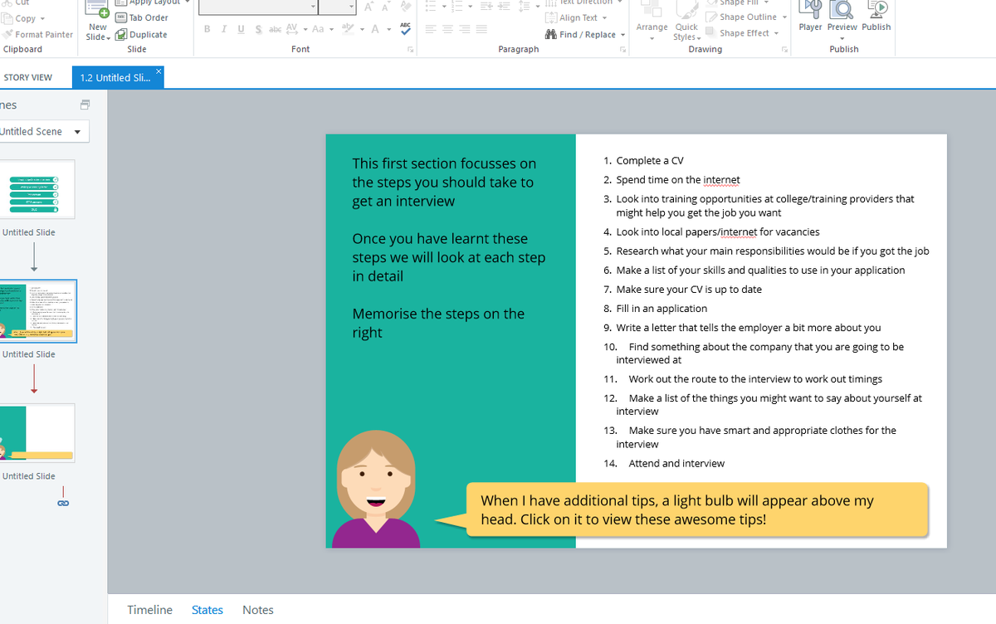Expand Shape Effect dropdown arrow
This screenshot has height=624, width=996.
pyautogui.click(x=776, y=33)
